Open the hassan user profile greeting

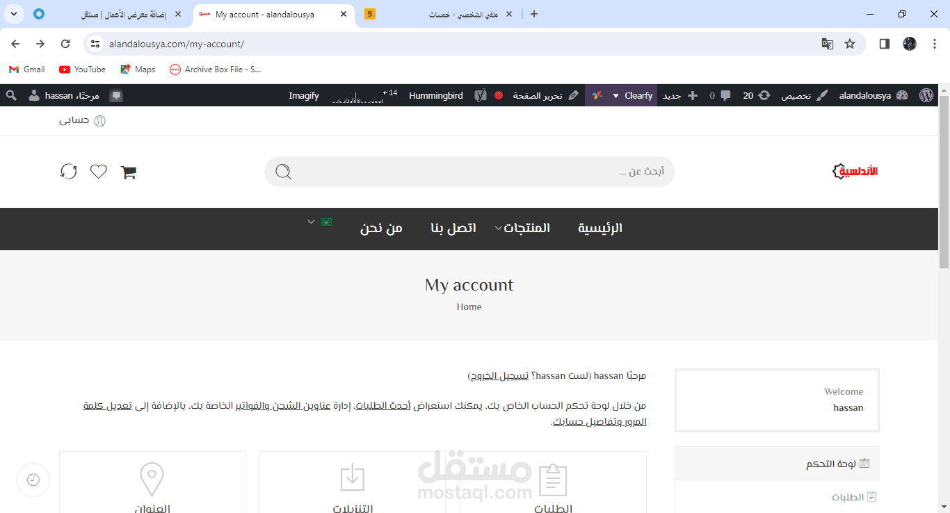[x=64, y=95]
